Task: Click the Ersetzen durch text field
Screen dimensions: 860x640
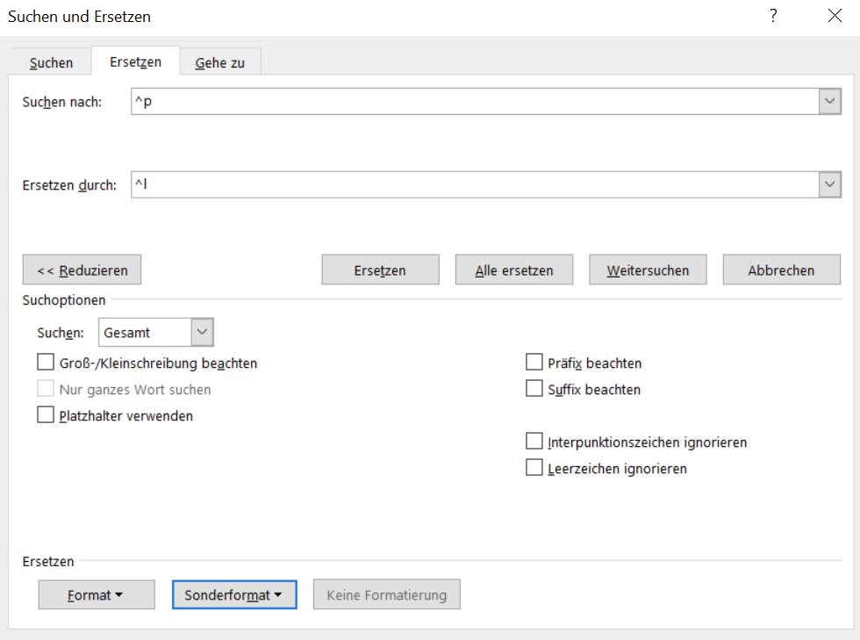Action: coord(474,185)
